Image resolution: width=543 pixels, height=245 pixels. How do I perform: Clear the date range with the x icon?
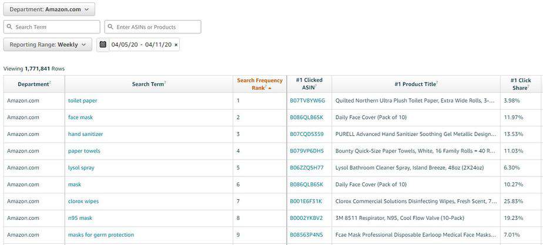click(176, 45)
